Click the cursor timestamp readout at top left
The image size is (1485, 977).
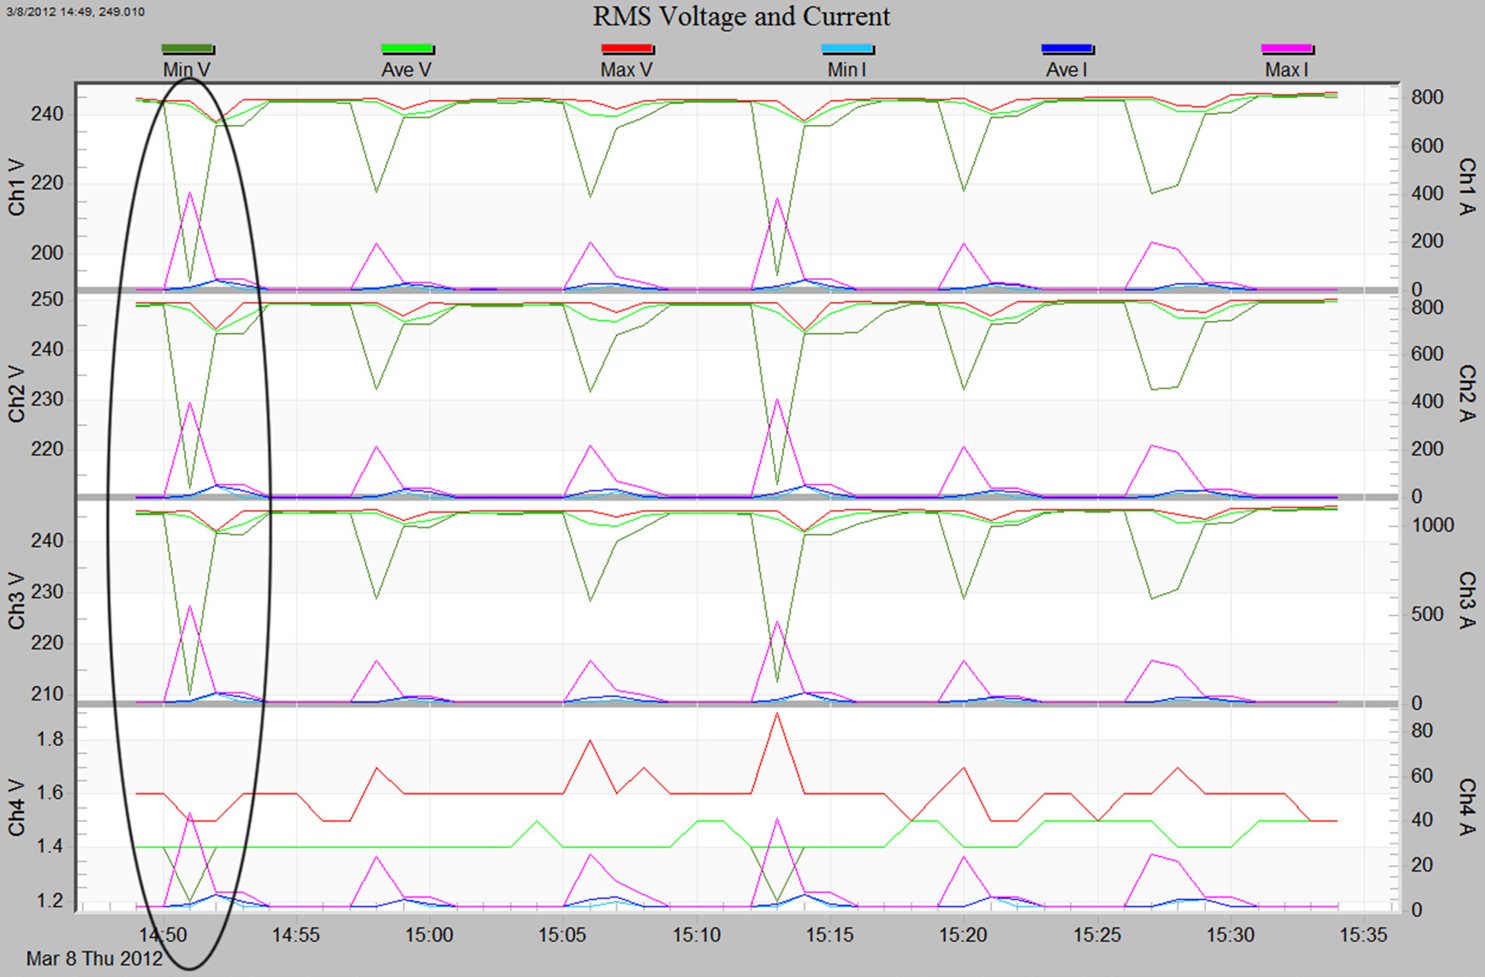tap(75, 12)
